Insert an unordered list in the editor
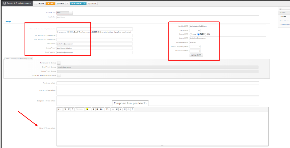 pos(93,109)
